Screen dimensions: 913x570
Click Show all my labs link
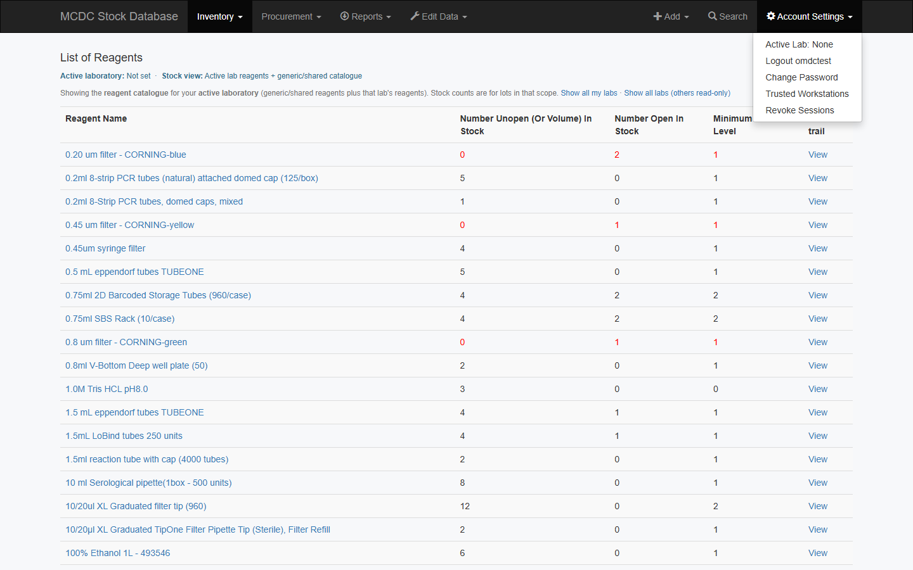(589, 93)
